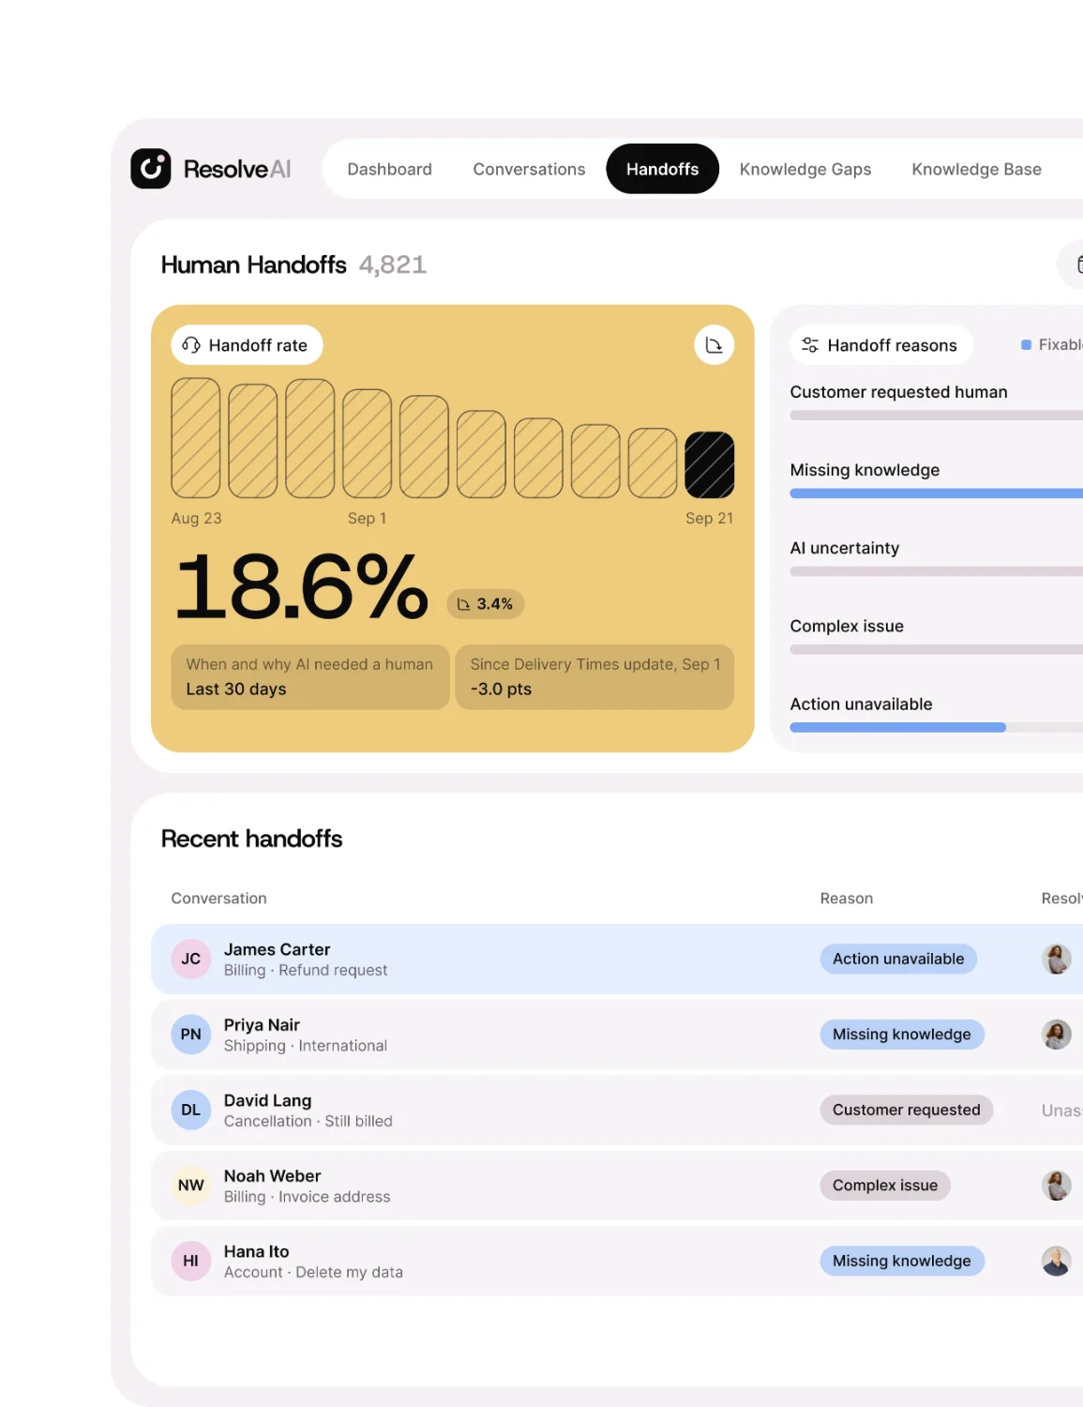Click Priya Nair's Missing knowledge tag

[902, 1035]
